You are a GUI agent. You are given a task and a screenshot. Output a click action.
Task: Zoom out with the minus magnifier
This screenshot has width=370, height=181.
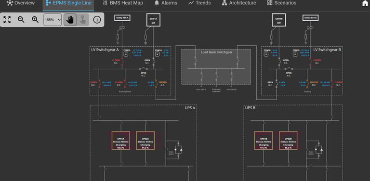coord(21,20)
